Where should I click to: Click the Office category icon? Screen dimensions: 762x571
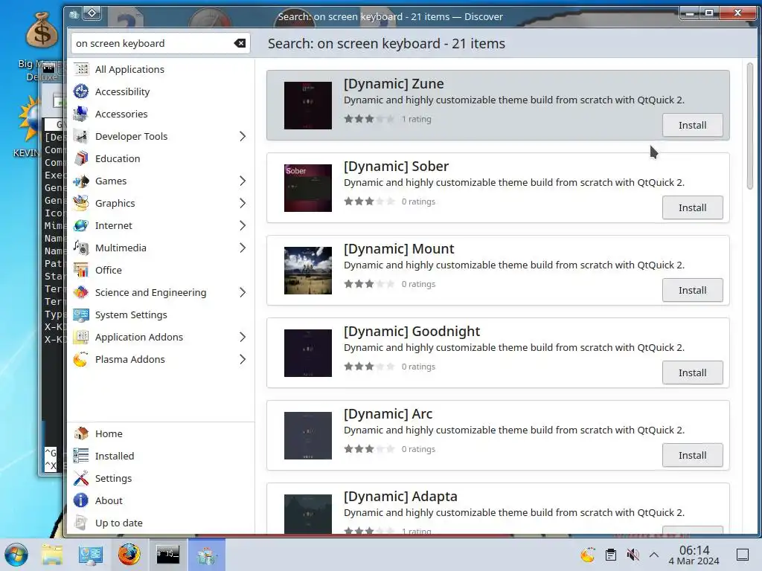(x=81, y=271)
